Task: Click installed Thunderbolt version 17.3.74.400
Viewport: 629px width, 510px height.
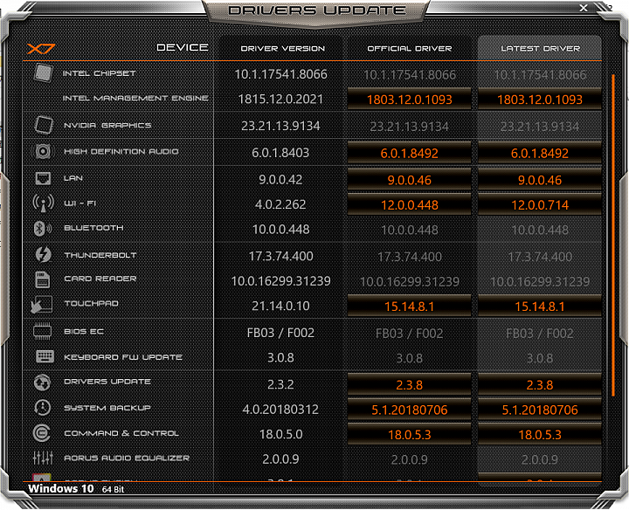Action: pyautogui.click(x=280, y=256)
